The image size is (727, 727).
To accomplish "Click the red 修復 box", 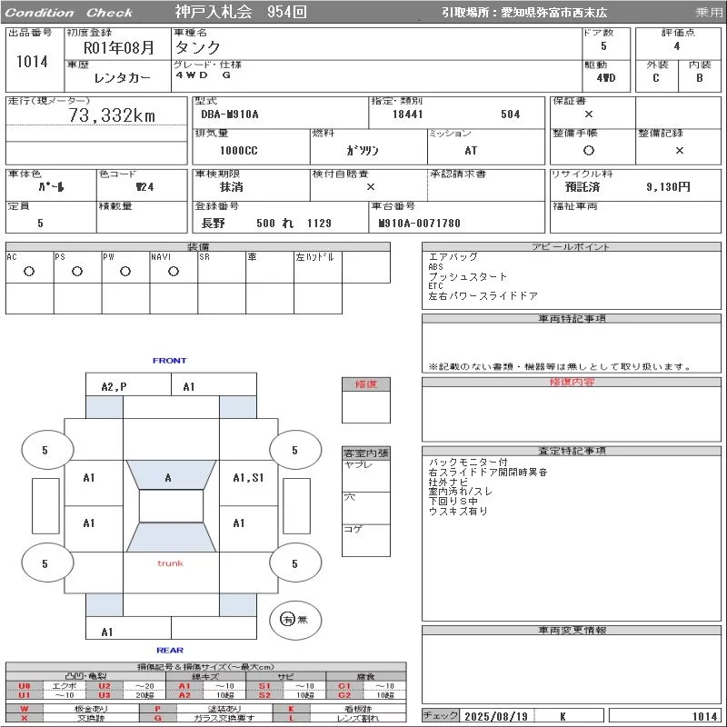I will pos(366,384).
